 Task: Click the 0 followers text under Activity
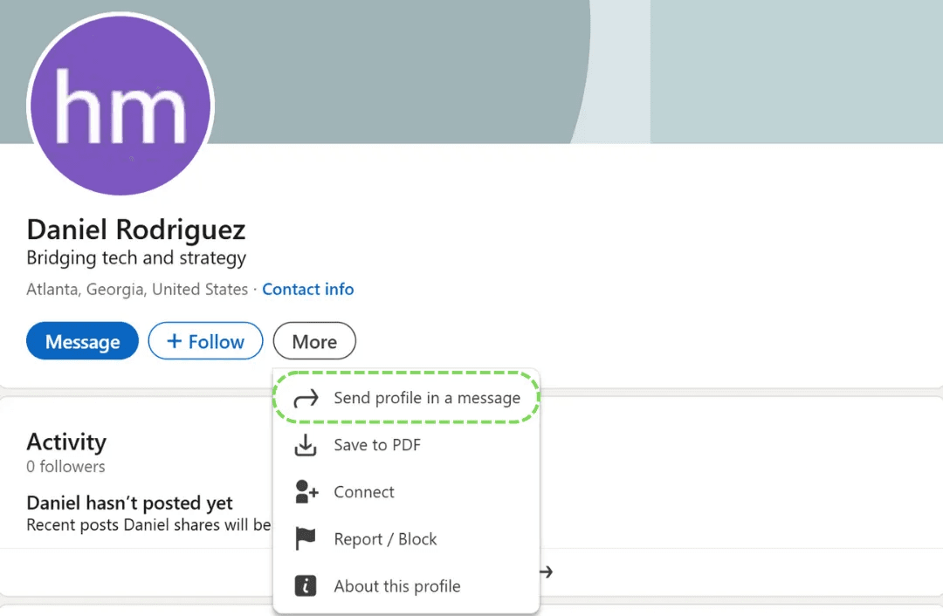65,466
